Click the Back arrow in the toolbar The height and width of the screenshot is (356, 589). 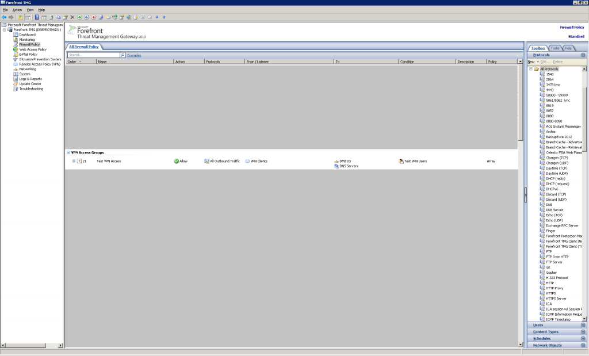pos(4,17)
